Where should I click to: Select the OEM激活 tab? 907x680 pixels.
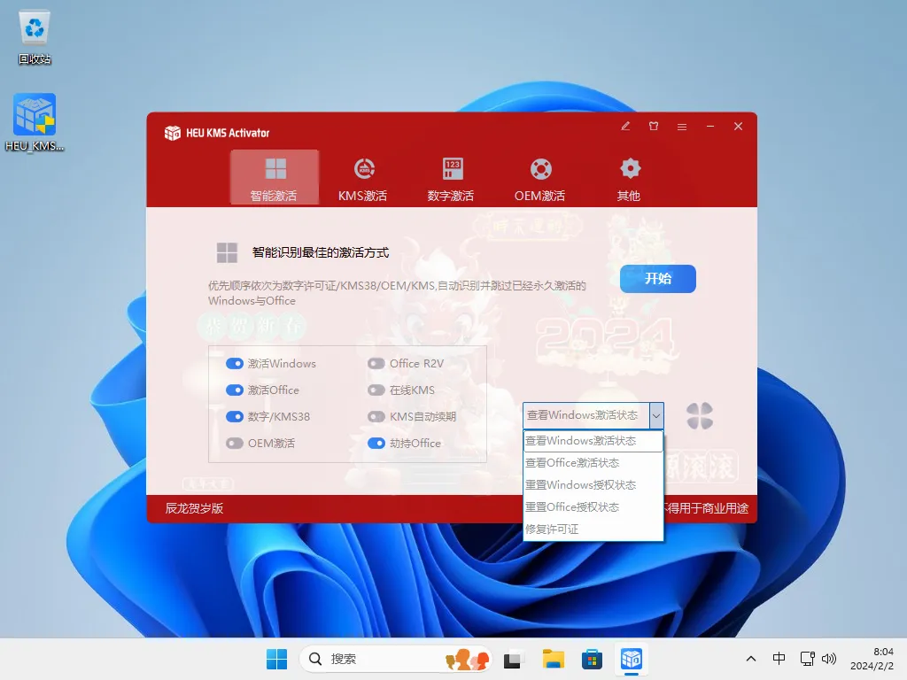click(540, 177)
